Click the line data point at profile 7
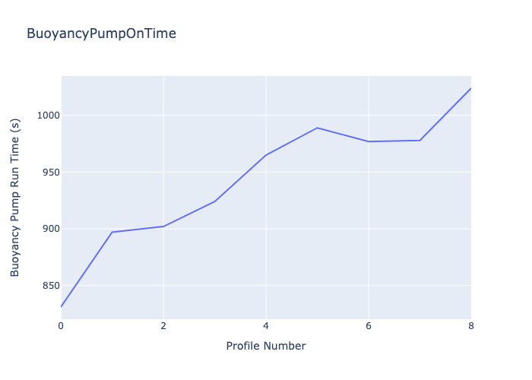 (420, 140)
